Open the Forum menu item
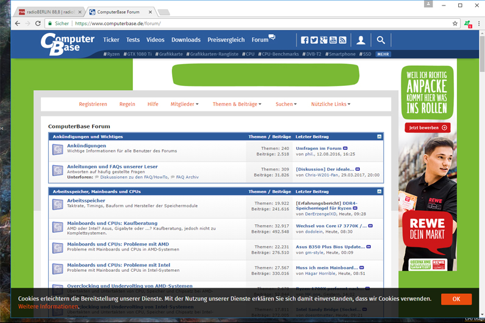Screen dimensions: 485x323 (263, 39)
